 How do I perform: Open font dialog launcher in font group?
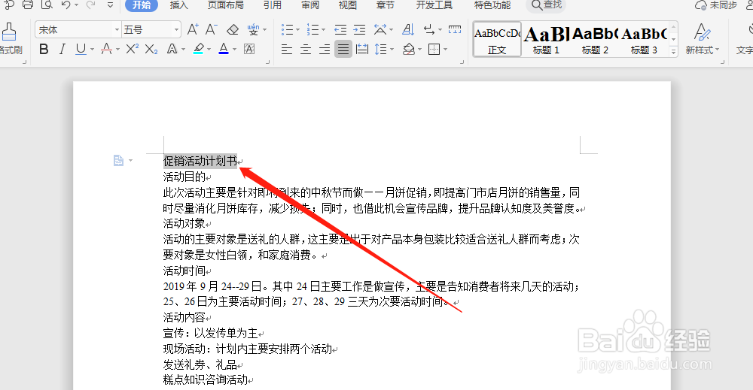click(267, 62)
